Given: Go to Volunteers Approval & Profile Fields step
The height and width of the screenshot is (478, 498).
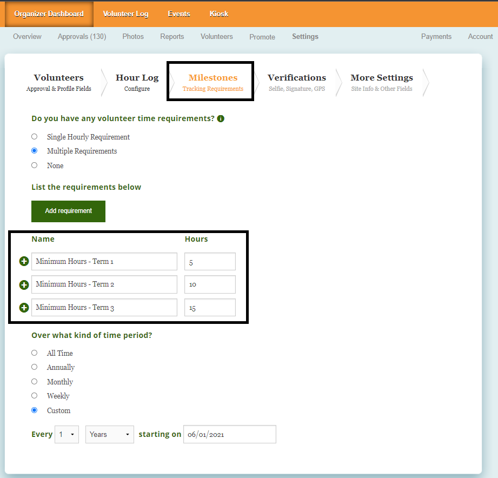Looking at the screenshot, I should tap(59, 82).
